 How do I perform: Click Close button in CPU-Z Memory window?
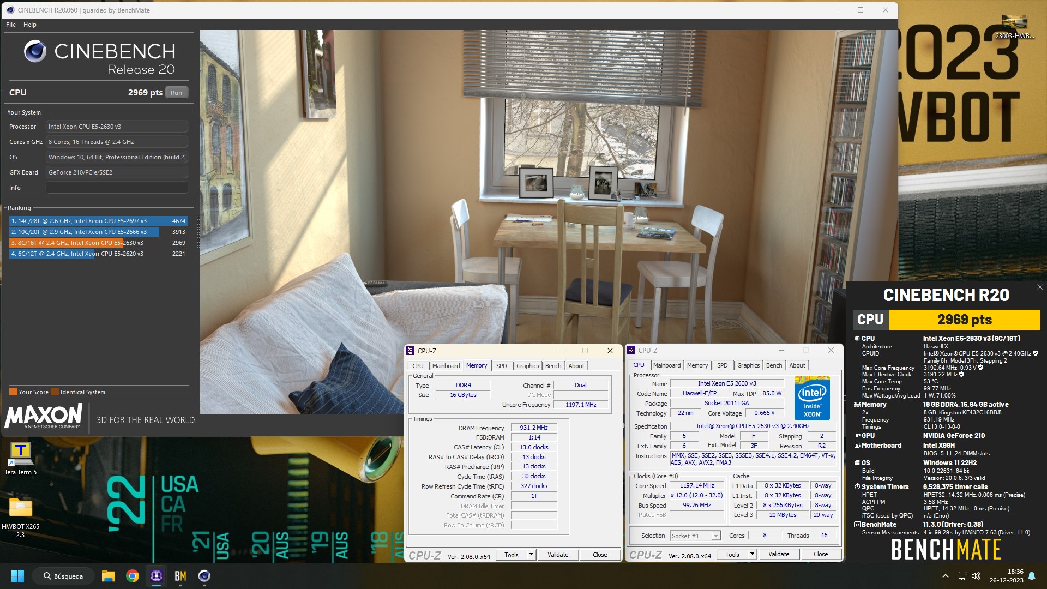[600, 555]
